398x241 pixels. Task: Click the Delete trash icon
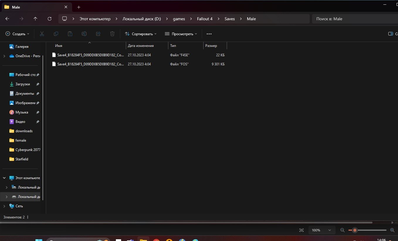click(112, 34)
